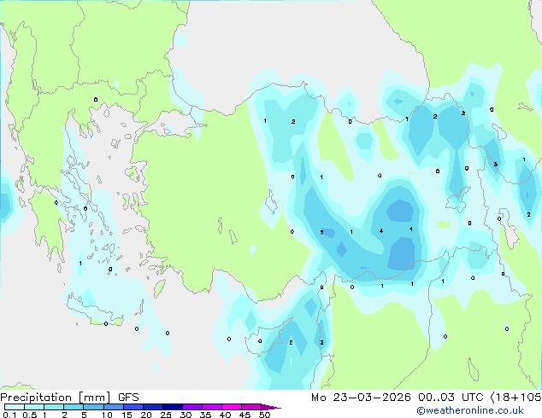Click the 'Precipitation [mm] GFS' title text

[69, 398]
